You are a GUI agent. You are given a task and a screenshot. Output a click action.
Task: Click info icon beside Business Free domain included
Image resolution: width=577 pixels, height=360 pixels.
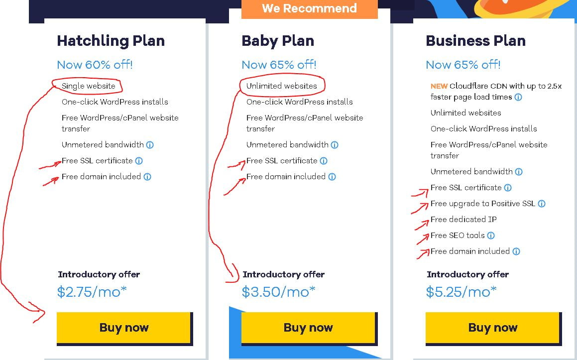point(516,251)
